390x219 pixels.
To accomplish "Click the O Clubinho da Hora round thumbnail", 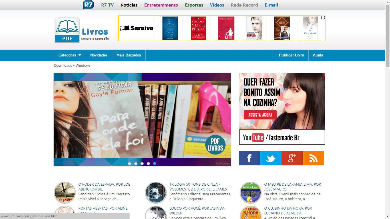I will pos(251,213).
